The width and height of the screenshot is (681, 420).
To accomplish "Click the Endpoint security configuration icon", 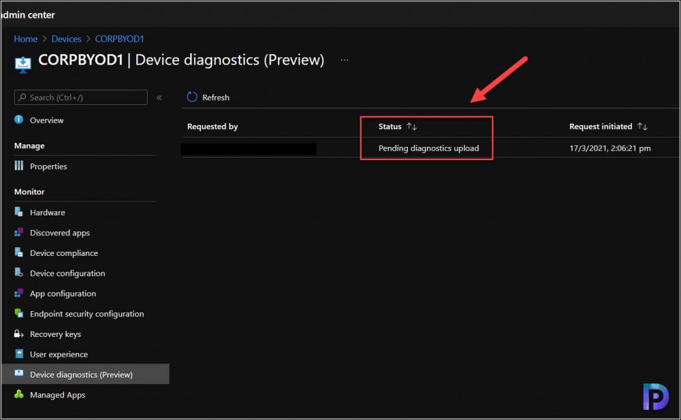I will coord(19,313).
